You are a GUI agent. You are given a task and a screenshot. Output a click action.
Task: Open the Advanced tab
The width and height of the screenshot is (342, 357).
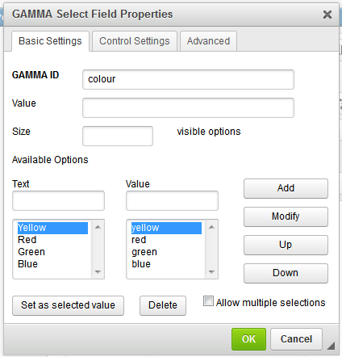tap(208, 41)
